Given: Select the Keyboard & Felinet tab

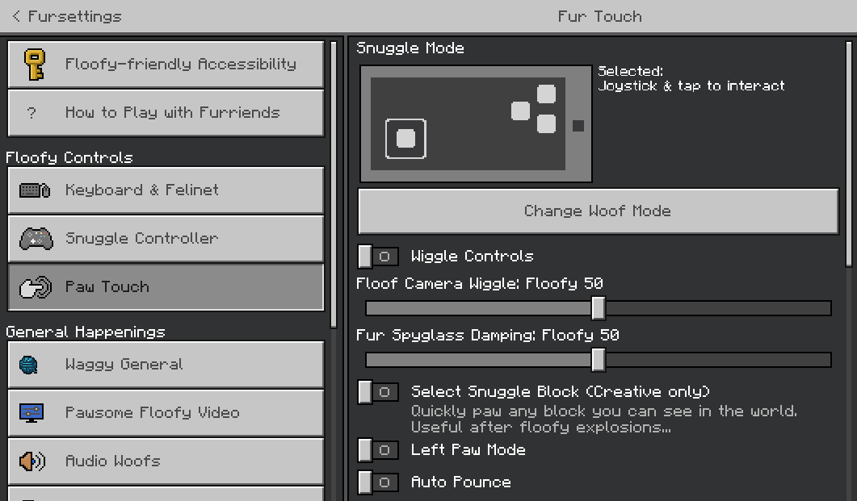Looking at the screenshot, I should coord(166,190).
